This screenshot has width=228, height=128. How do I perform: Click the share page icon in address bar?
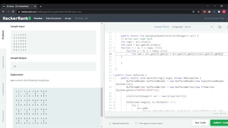193,12
